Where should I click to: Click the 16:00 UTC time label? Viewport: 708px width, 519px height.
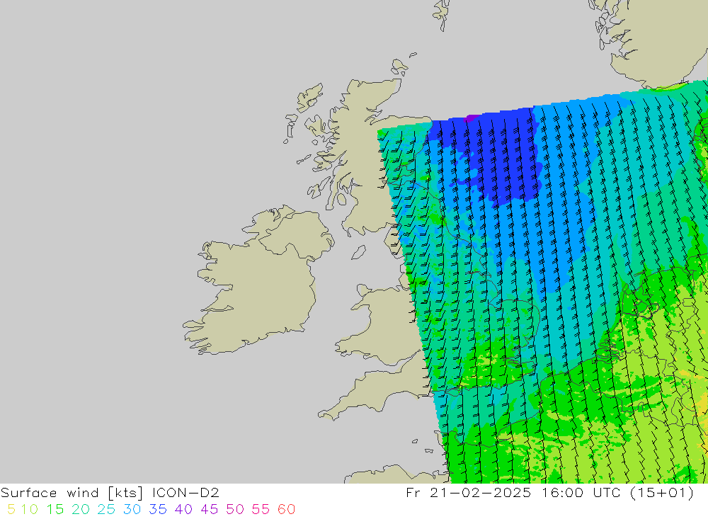pyautogui.click(x=581, y=492)
